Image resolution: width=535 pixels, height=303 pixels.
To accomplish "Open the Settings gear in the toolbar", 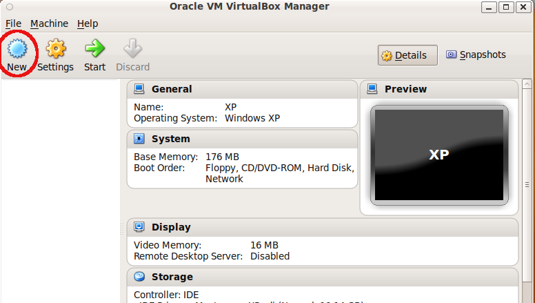I will [55, 50].
